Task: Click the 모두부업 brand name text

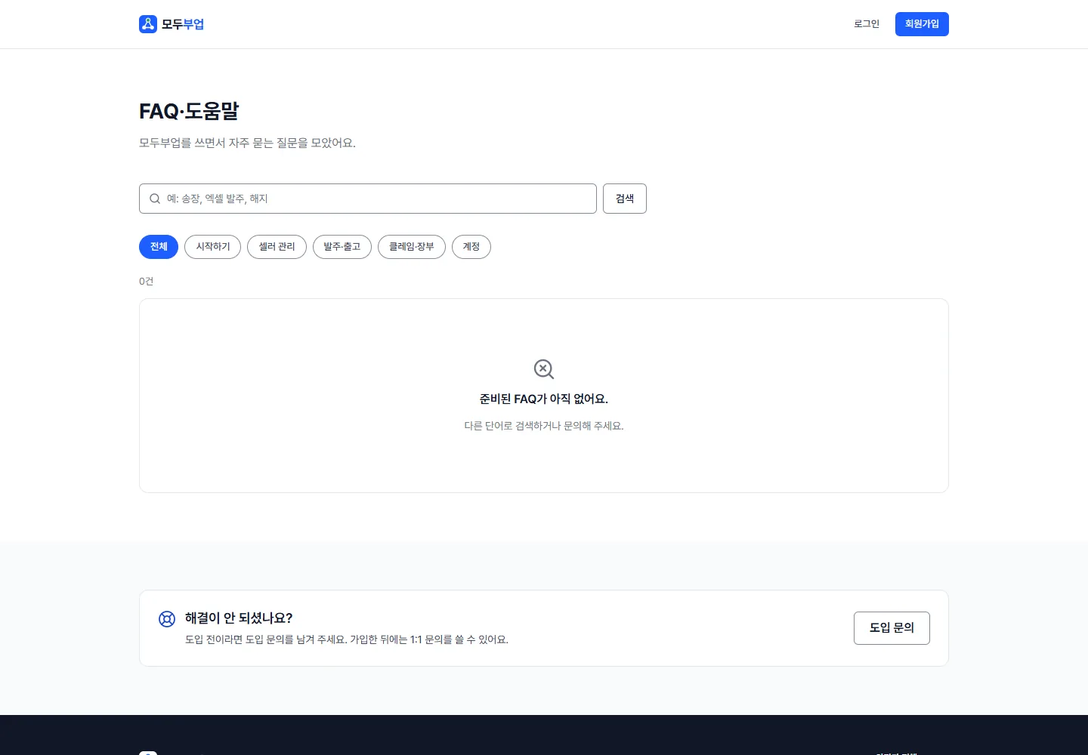Action: 183,24
